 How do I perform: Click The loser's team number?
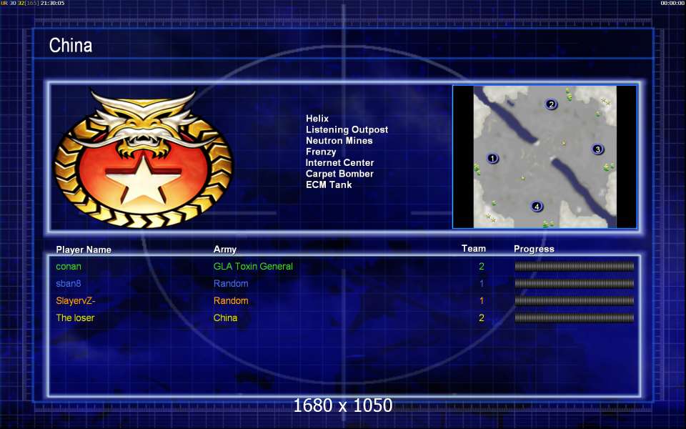(x=481, y=317)
